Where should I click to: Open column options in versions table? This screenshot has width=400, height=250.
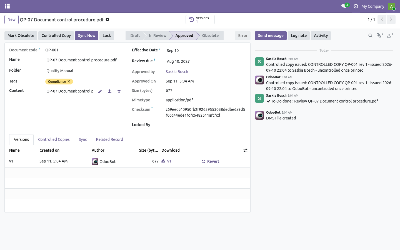(x=245, y=150)
